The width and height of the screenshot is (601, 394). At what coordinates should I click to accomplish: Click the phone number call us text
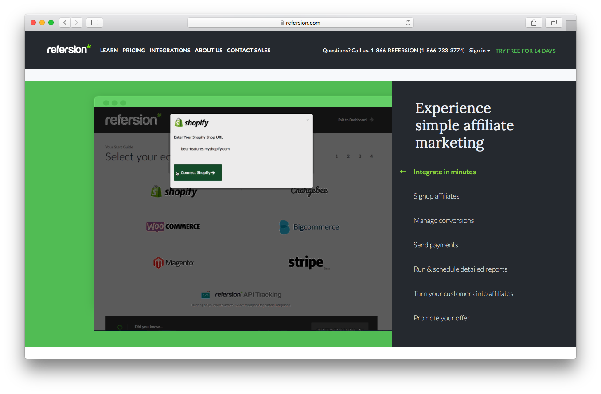pos(394,51)
